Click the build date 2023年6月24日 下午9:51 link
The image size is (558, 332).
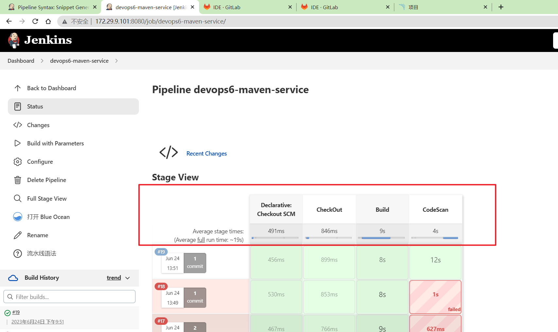[38, 322]
